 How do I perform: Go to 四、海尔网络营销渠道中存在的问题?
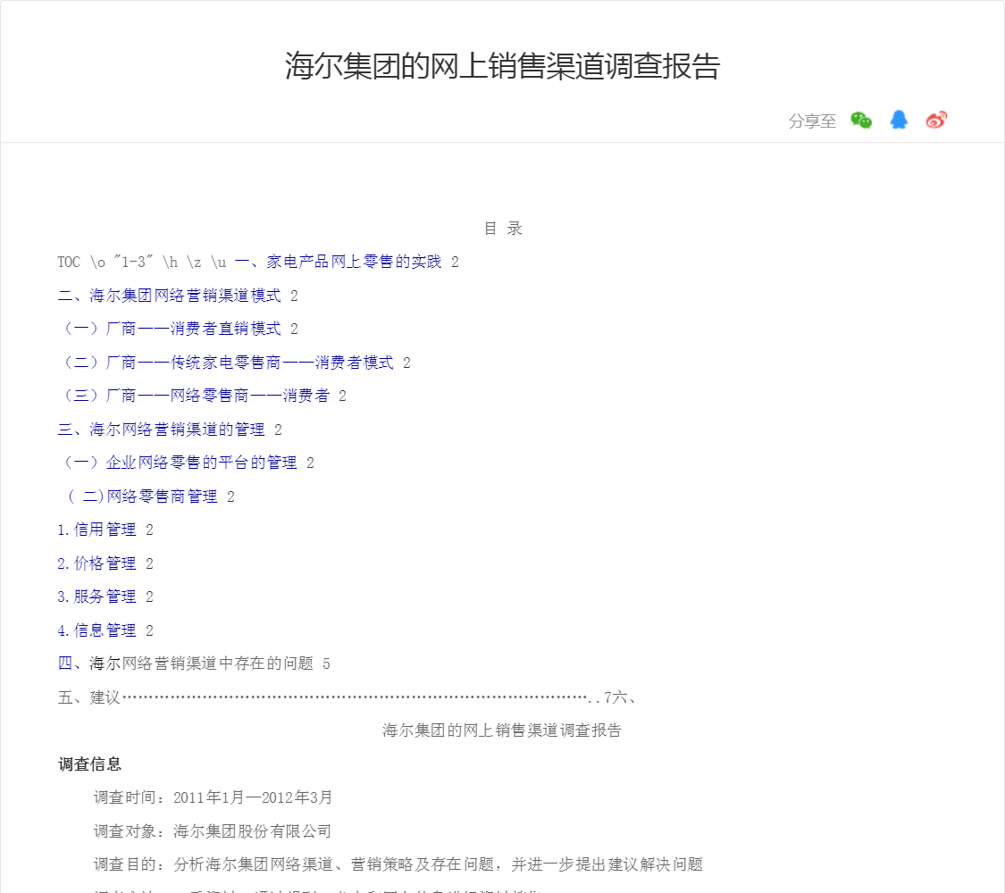185,663
